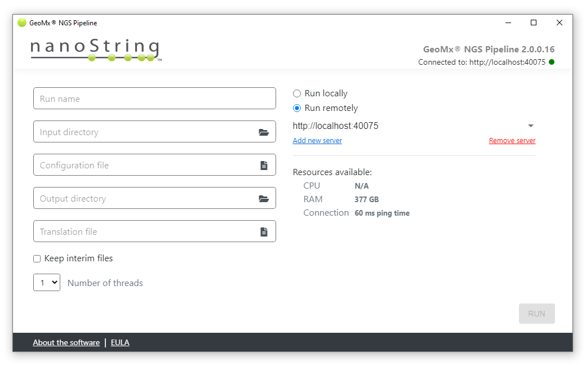The height and width of the screenshot is (366, 586).
Task: Browse for a Translation file
Action: 264,231
